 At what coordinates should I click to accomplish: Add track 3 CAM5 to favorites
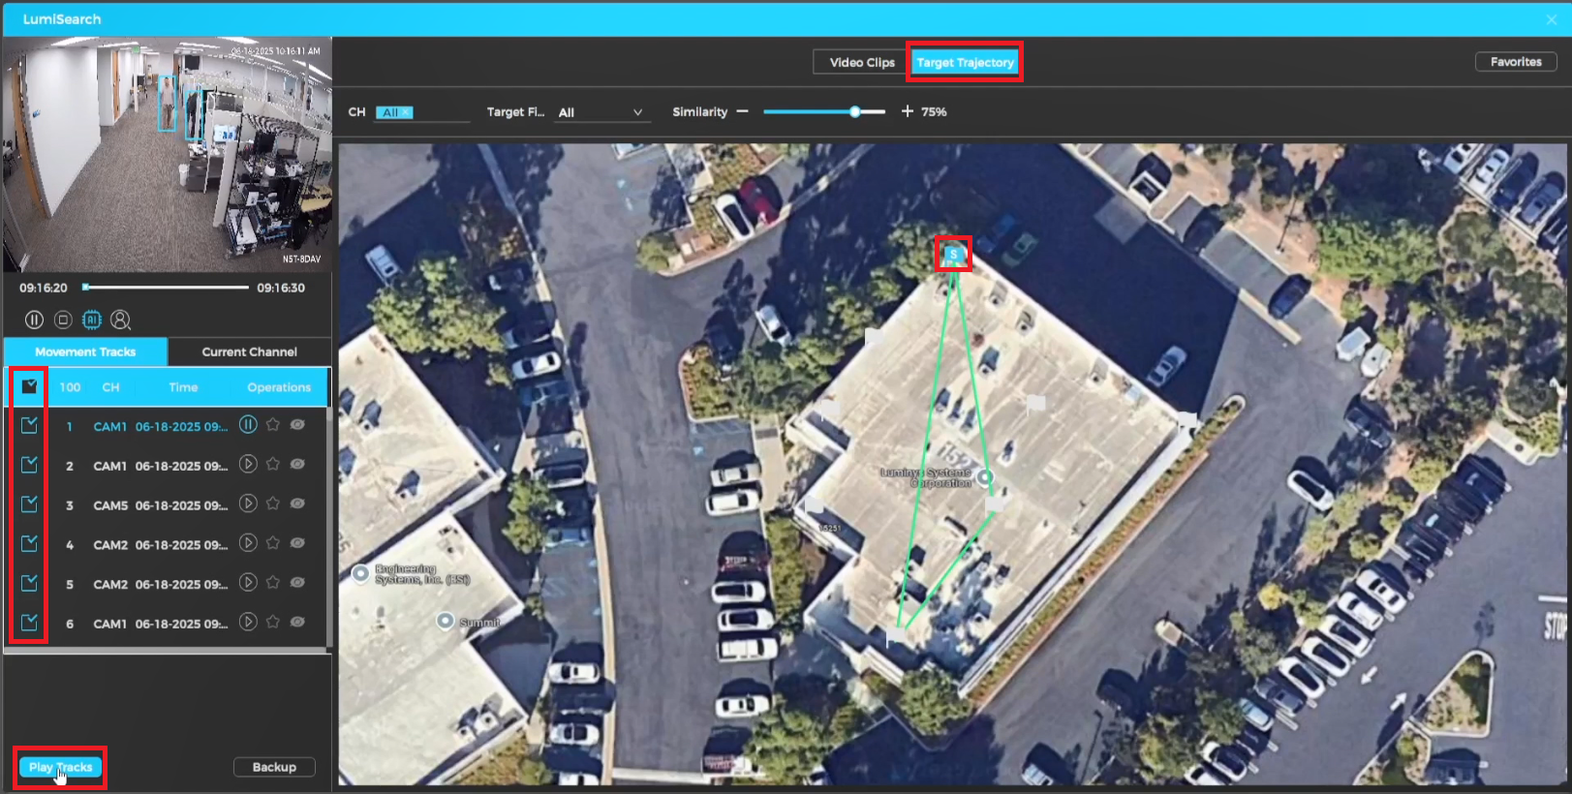tap(273, 504)
